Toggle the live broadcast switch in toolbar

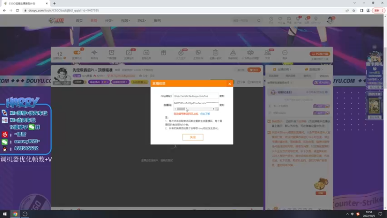coord(77,53)
